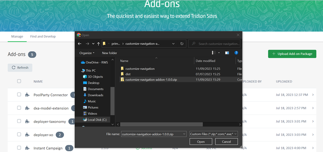This screenshot has height=152, width=323.
Task: Expand the address bar history dropdown
Action: [x=173, y=44]
